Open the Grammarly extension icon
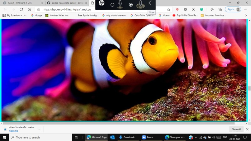251x141 pixels. (201, 9)
